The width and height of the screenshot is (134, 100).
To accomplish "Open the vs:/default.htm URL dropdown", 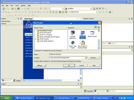I will (x=97, y=12).
